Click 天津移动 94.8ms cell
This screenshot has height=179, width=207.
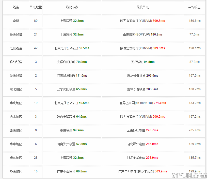[143, 62]
